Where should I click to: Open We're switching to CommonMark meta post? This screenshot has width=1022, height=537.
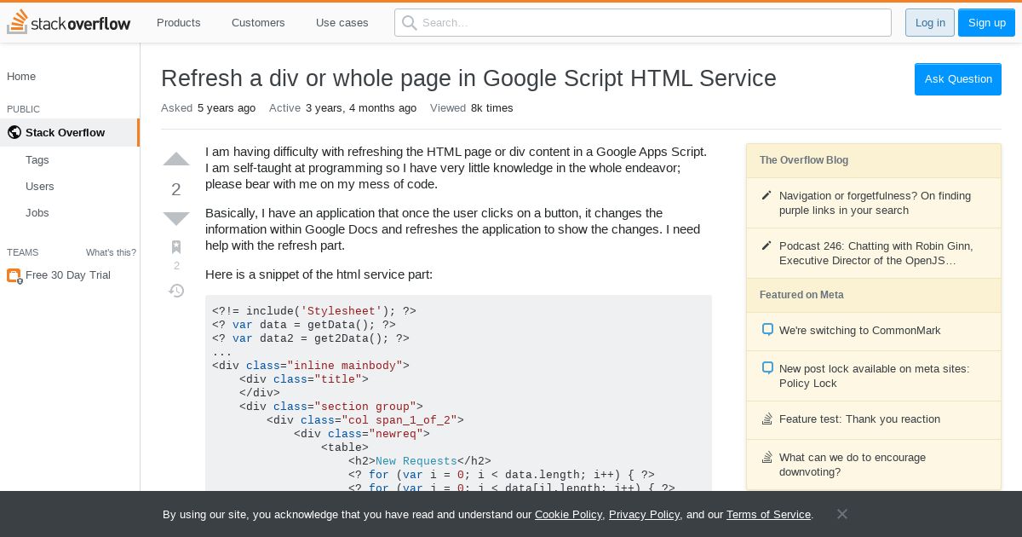click(x=860, y=330)
